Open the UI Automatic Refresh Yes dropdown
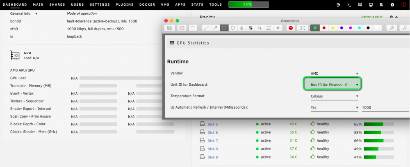 [x=334, y=108]
